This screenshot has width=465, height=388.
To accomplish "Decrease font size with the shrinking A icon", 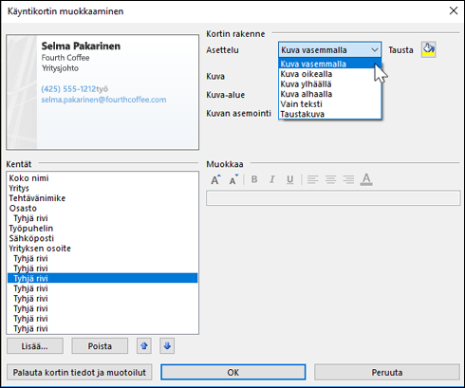I will point(233,179).
